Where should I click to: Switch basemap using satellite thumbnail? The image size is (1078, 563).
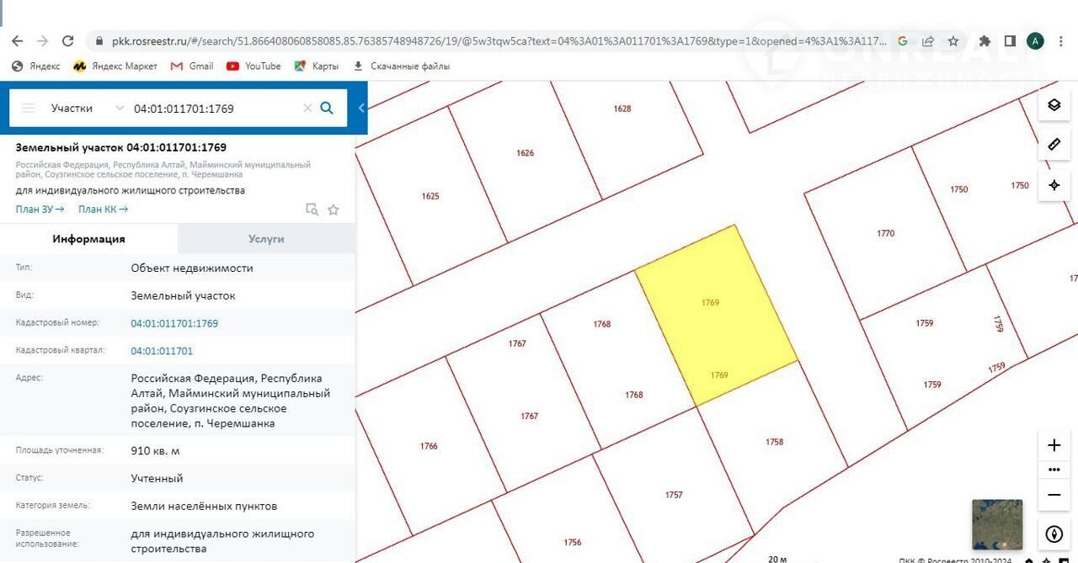(996, 524)
